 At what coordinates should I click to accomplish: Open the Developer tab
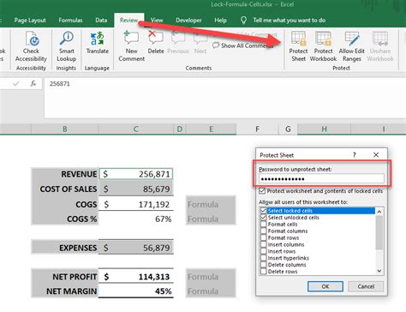188,21
